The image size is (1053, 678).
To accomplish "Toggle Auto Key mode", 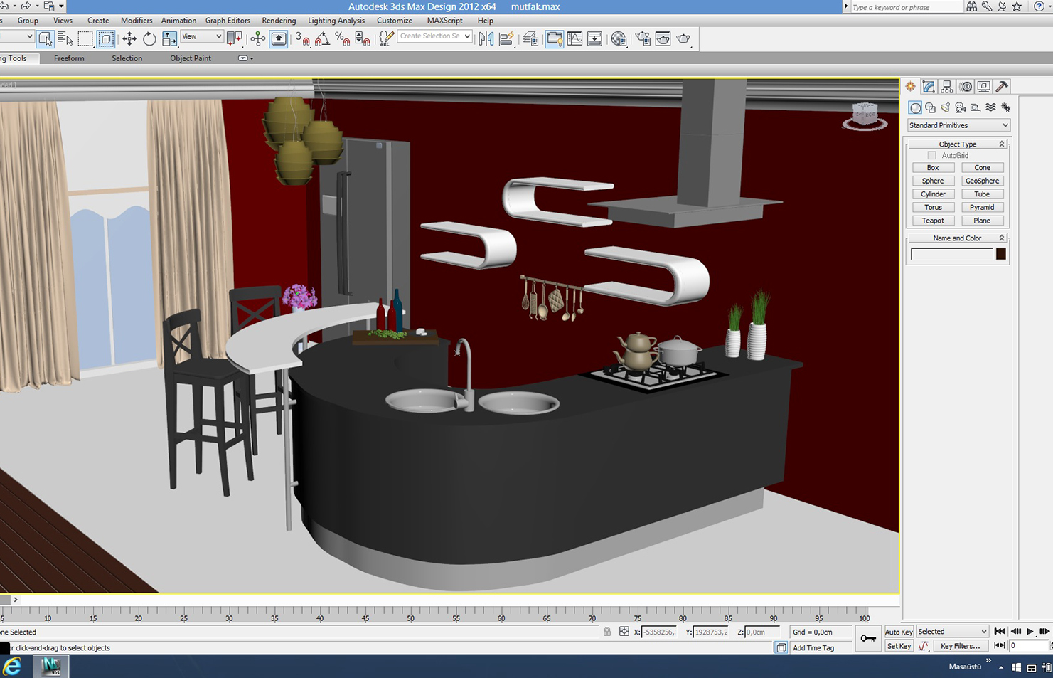I will [x=899, y=632].
